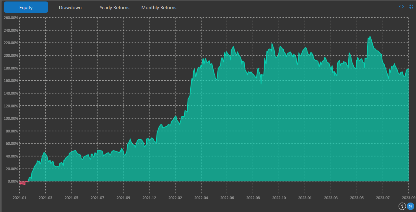Image resolution: width=416 pixels, height=212 pixels.
Task: Select the 60.00% axis value
Action: point(12,143)
